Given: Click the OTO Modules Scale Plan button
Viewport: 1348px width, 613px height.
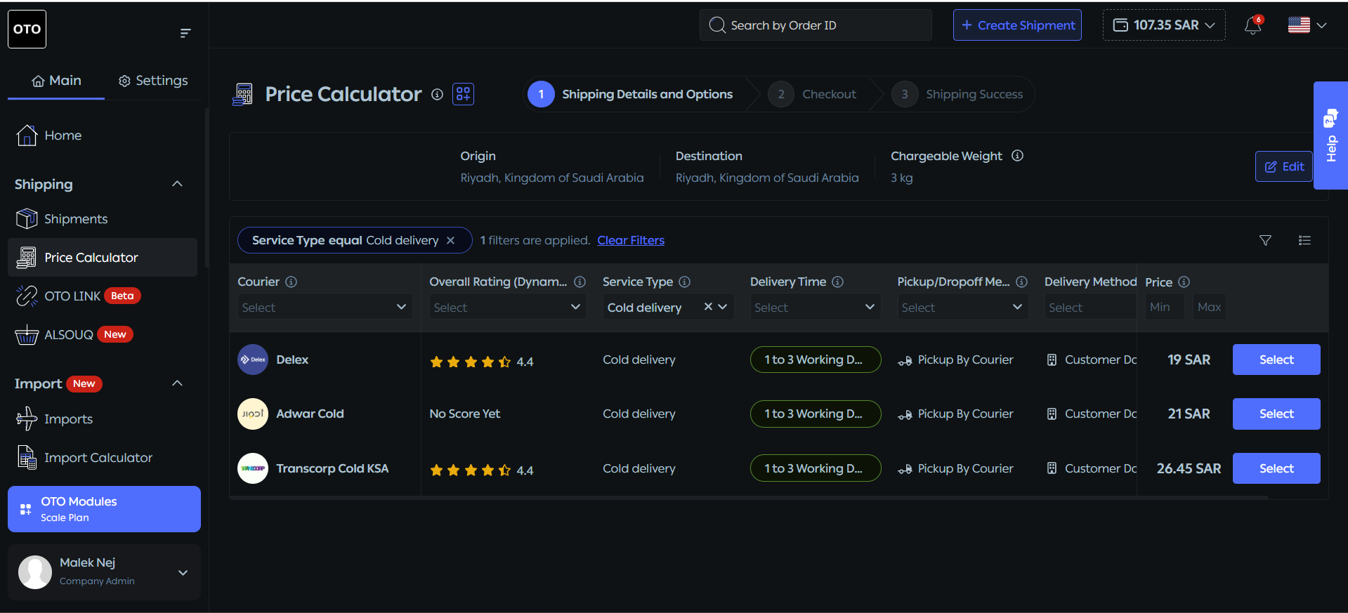Looking at the screenshot, I should click(104, 509).
